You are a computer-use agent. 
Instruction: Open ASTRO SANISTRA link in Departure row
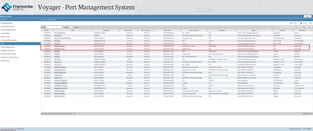point(60,72)
